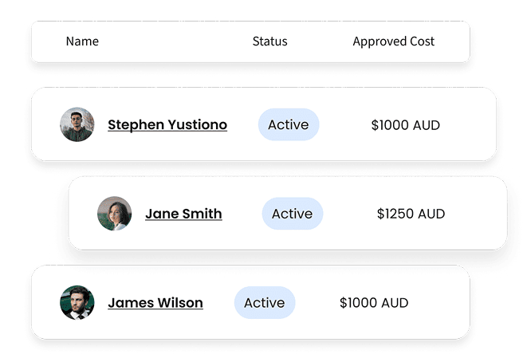This screenshot has width=523, height=362.
Task: Open the James Wilson name link
Action: (x=155, y=303)
